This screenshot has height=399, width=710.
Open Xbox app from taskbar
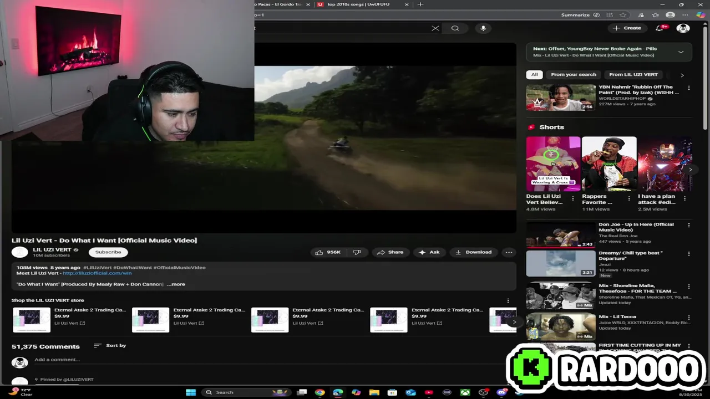point(465,392)
